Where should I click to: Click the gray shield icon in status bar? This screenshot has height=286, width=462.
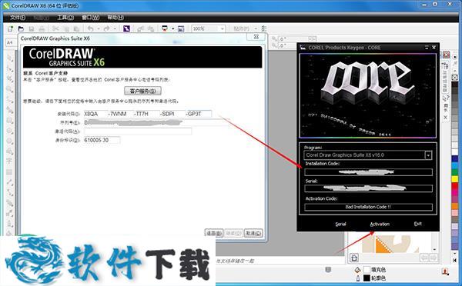pos(328,270)
